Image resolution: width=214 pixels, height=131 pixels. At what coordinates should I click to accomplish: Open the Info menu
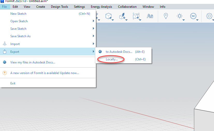click(163, 7)
